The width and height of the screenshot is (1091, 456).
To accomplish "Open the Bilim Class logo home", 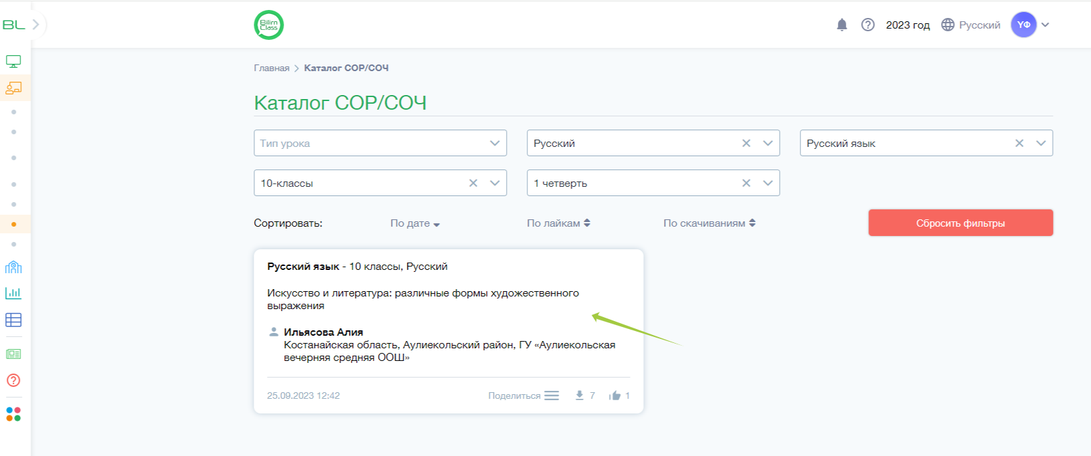I will click(269, 25).
